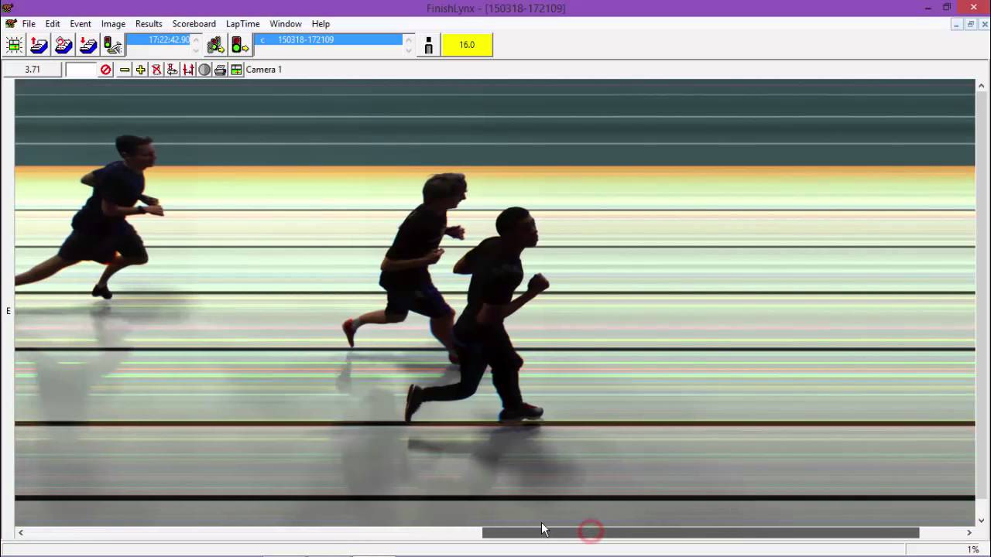Click the empty input box beside 3.71
Screen dimensions: 991x557
coord(81,70)
